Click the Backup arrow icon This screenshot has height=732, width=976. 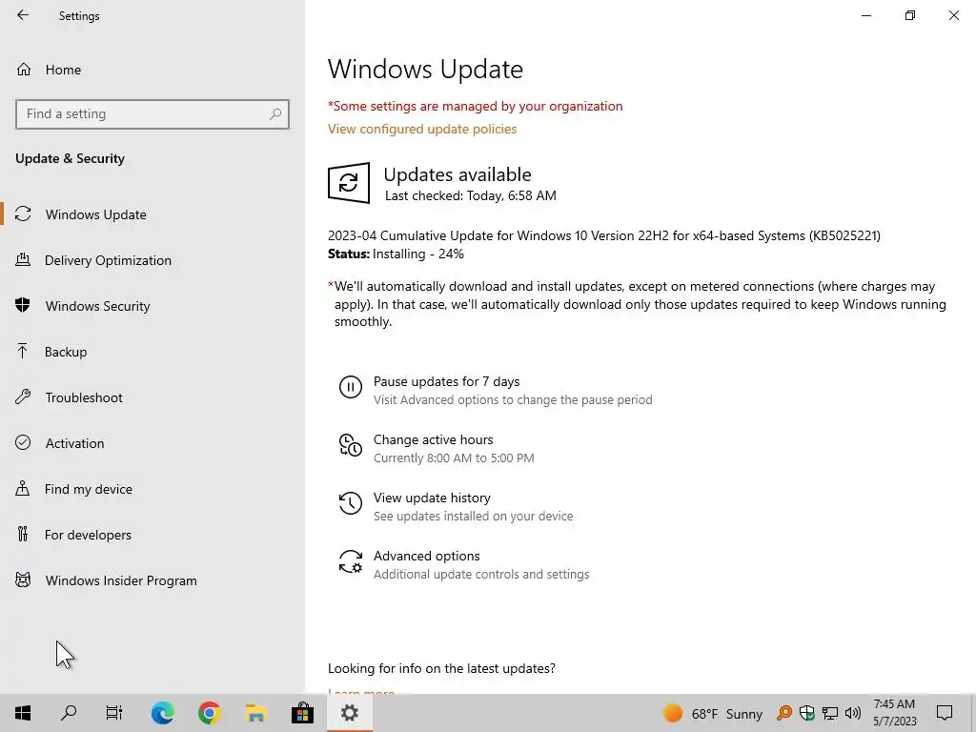(x=23, y=351)
